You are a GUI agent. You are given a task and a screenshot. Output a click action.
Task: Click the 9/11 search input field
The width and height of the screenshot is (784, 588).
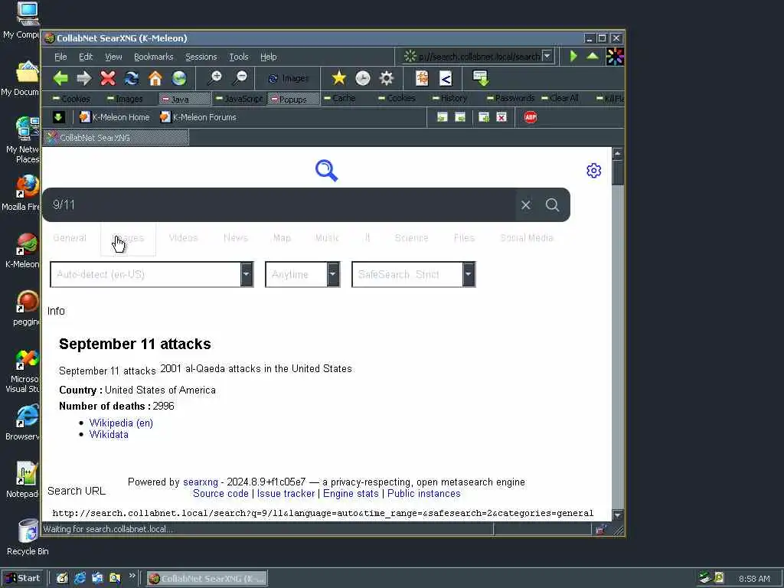pyautogui.click(x=280, y=205)
